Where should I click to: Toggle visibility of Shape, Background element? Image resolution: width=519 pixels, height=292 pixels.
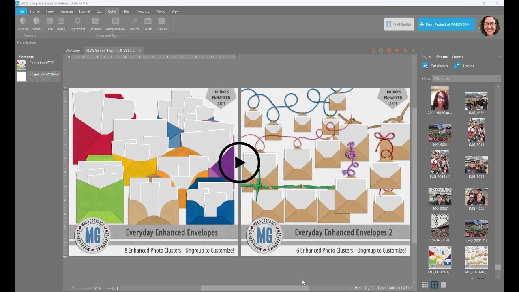tap(49, 74)
